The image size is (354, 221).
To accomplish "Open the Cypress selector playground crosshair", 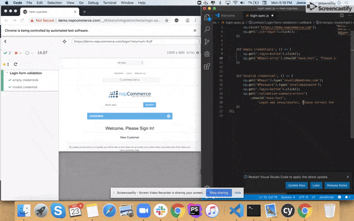I will click(64, 41).
